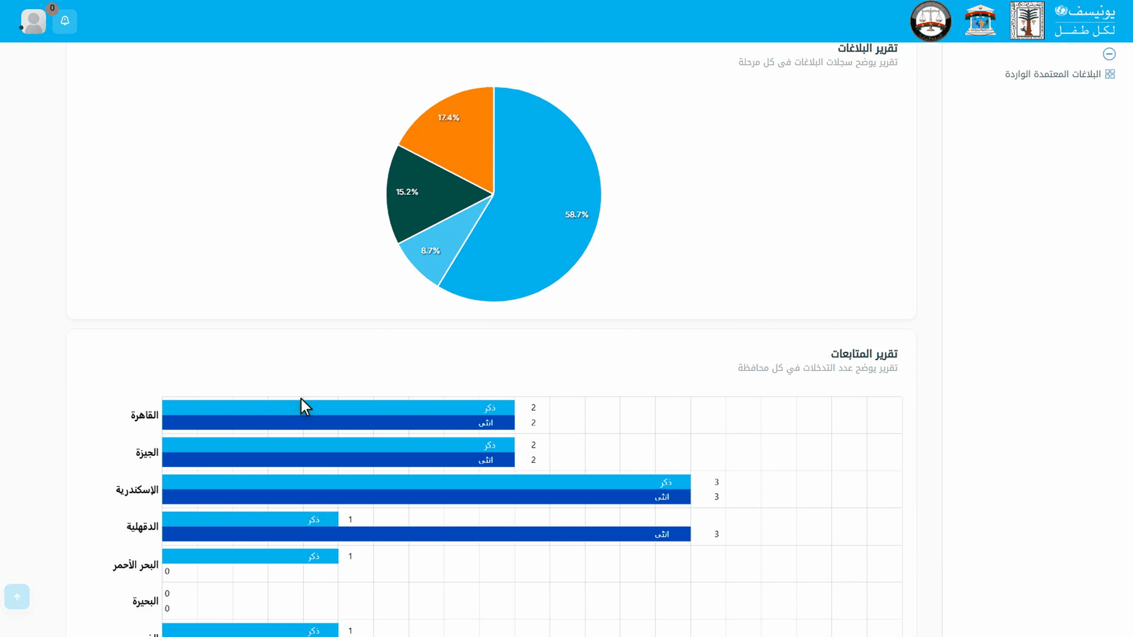Viewport: 1133px width, 637px height.
Task: Click the البحيرة axis label
Action: point(145,602)
